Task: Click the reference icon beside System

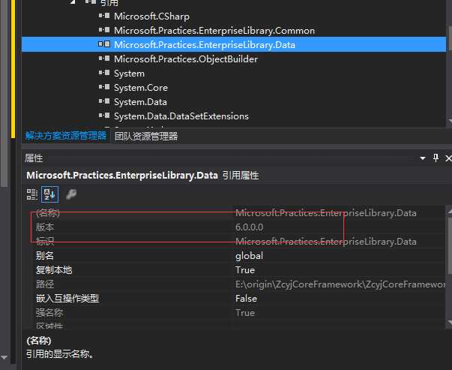Action: coord(104,73)
